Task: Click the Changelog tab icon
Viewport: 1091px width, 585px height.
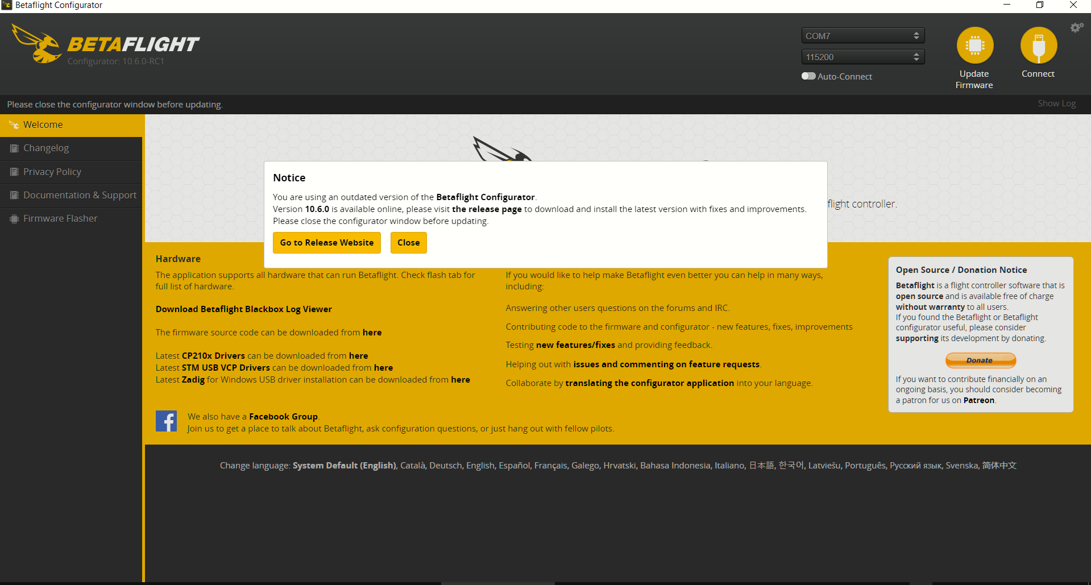Action: (x=14, y=148)
